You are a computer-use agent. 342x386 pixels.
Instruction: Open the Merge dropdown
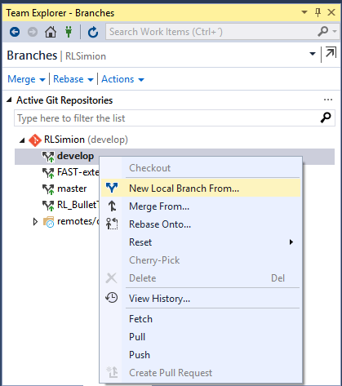point(26,79)
